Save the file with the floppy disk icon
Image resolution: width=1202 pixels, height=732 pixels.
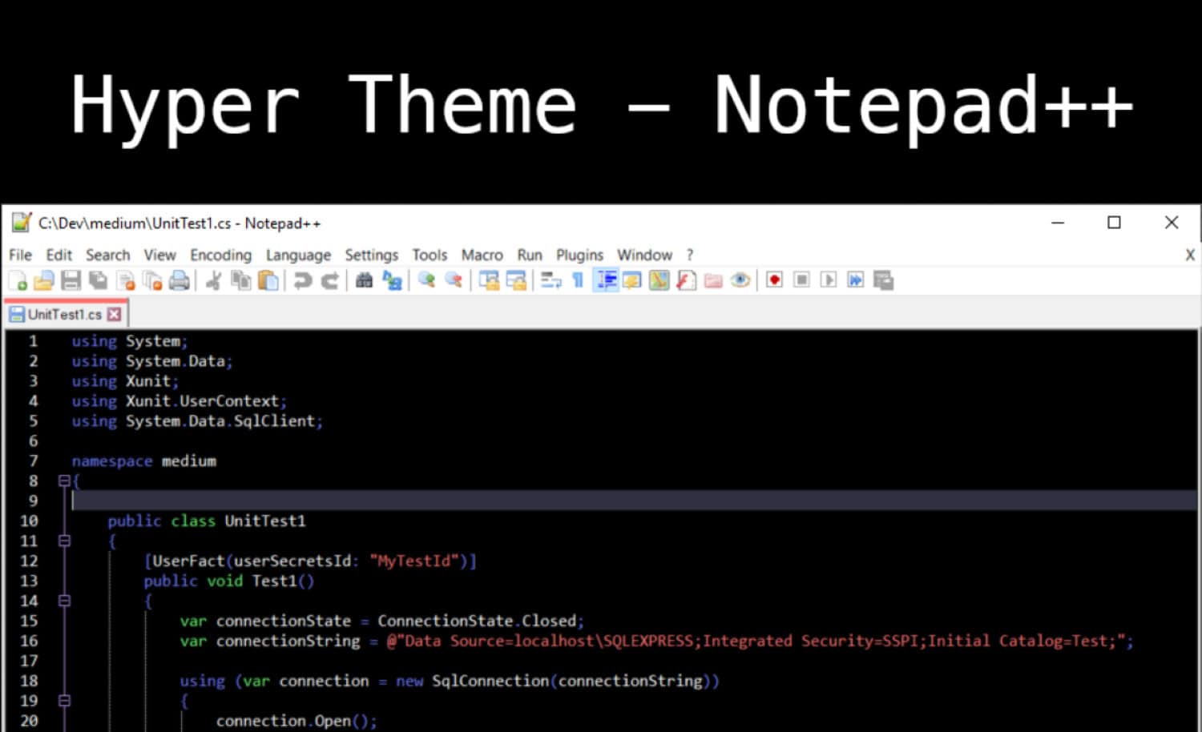click(x=71, y=280)
